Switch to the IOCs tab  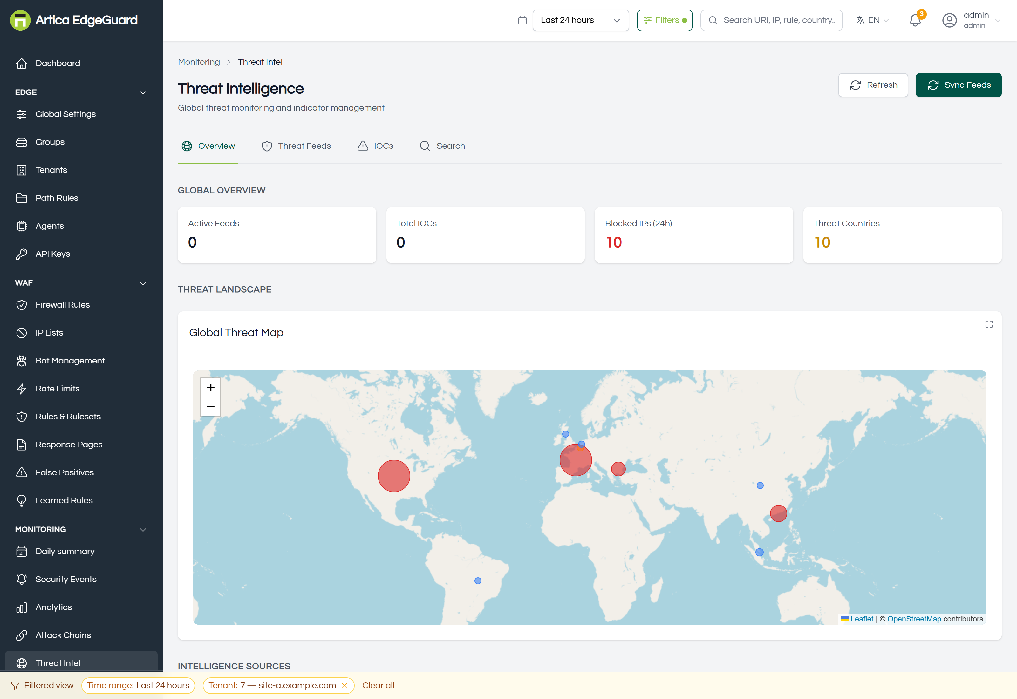click(375, 146)
